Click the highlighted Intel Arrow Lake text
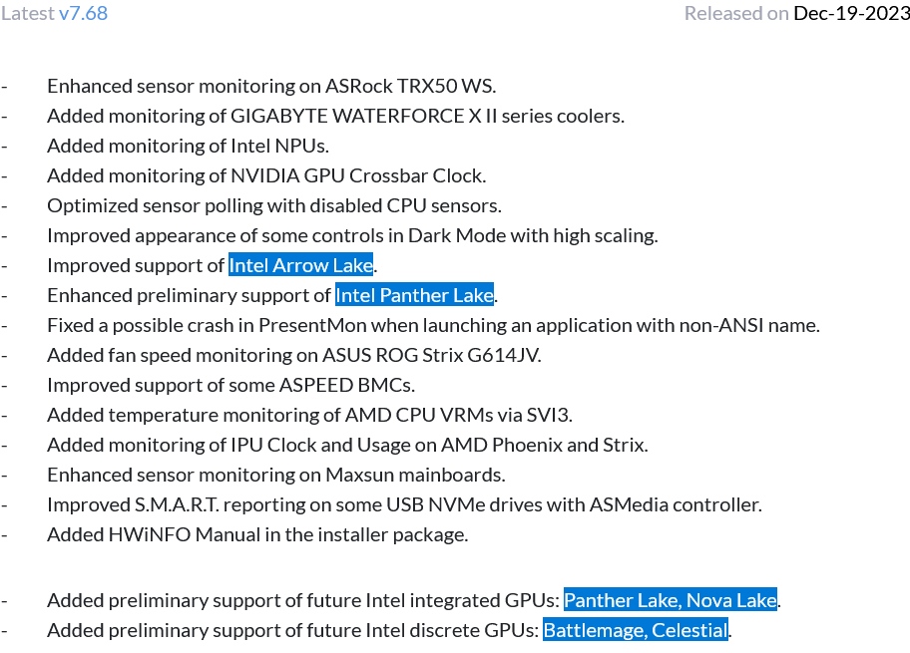This screenshot has width=910, height=653. point(300,265)
